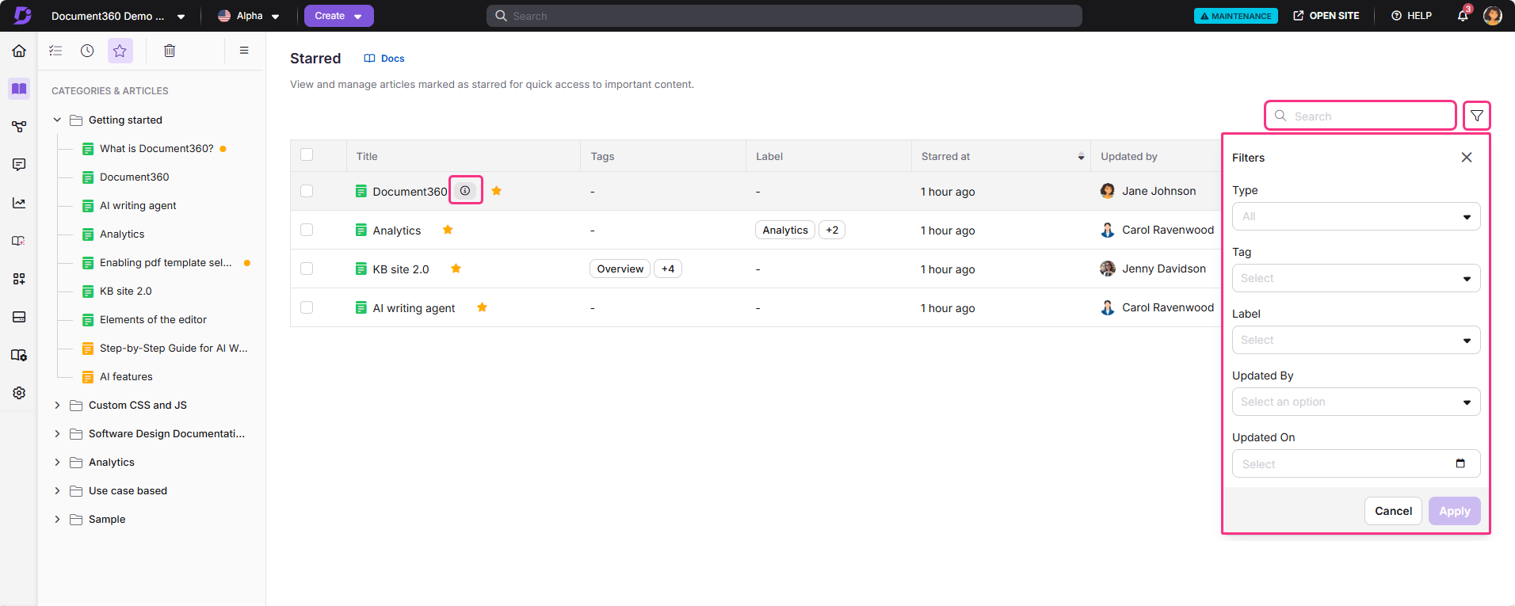Screen dimensions: 1515x606
Task: Open the Type filter dropdown
Action: pos(1356,216)
